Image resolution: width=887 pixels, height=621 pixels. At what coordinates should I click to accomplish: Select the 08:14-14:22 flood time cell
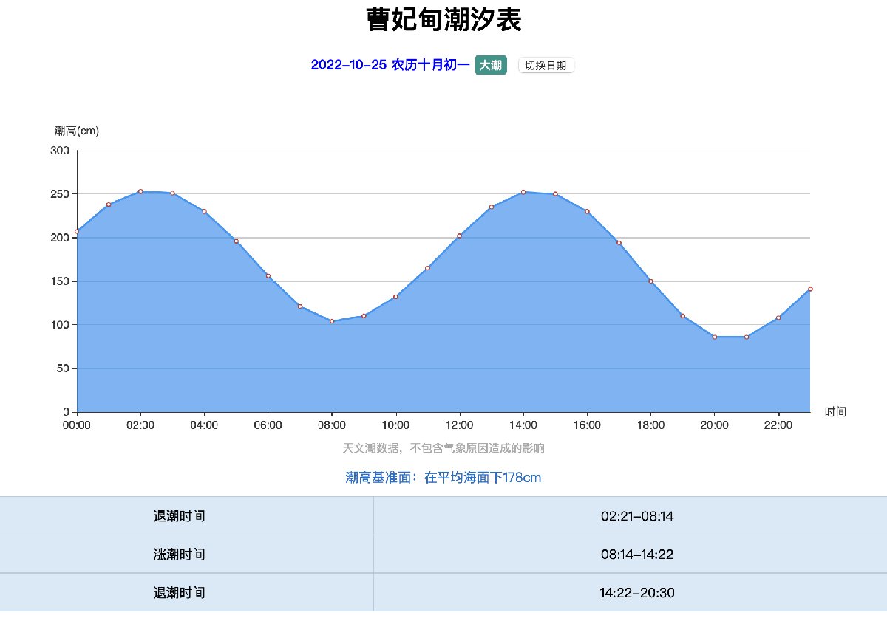(636, 555)
